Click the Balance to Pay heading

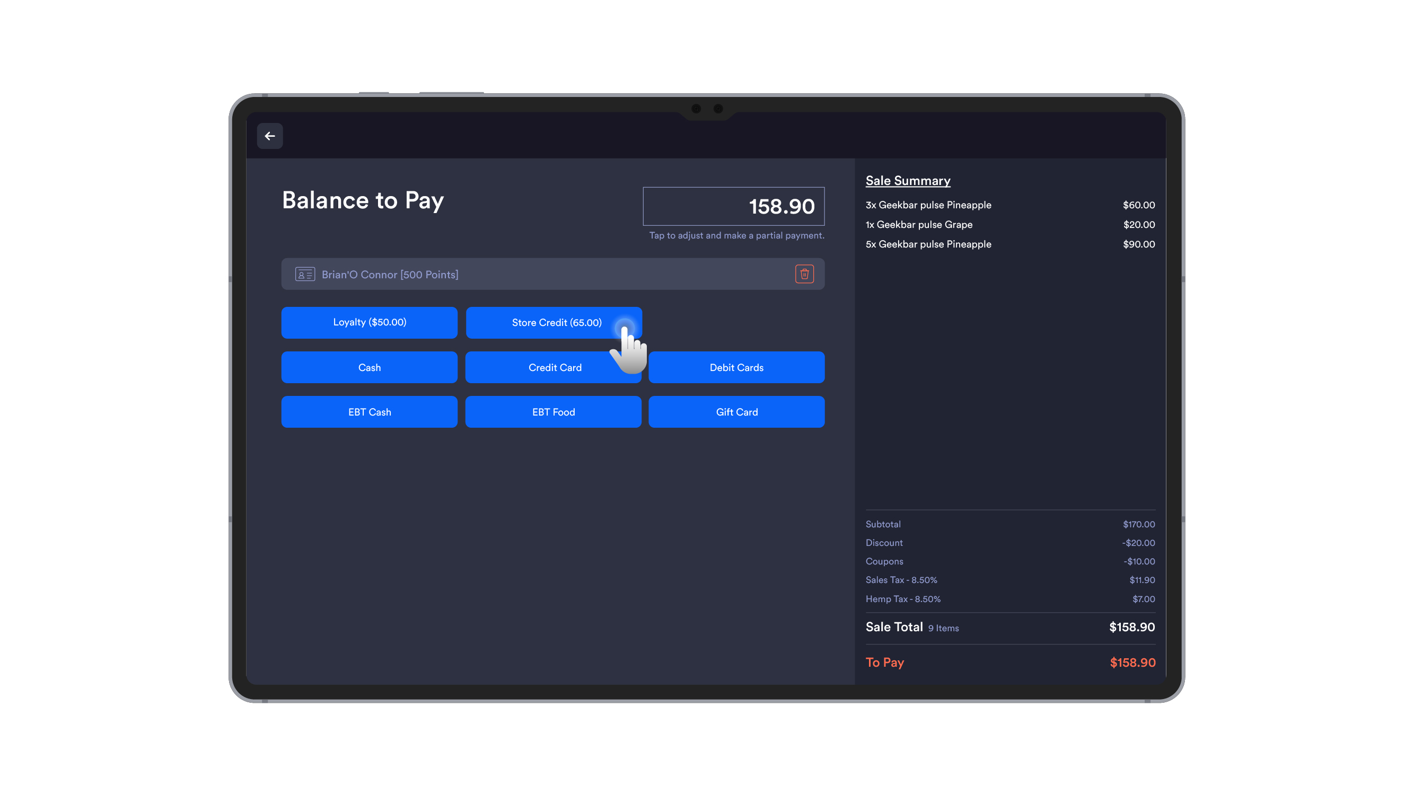click(x=363, y=200)
